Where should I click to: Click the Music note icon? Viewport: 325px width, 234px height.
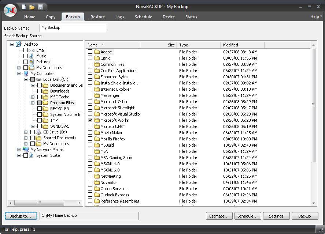coord(32,56)
